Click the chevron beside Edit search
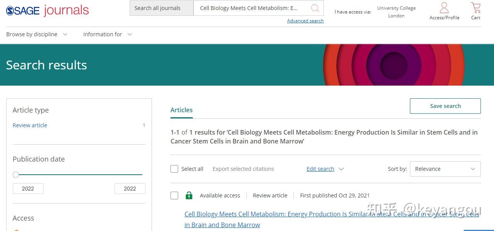The width and height of the screenshot is (494, 231). pyautogui.click(x=341, y=169)
